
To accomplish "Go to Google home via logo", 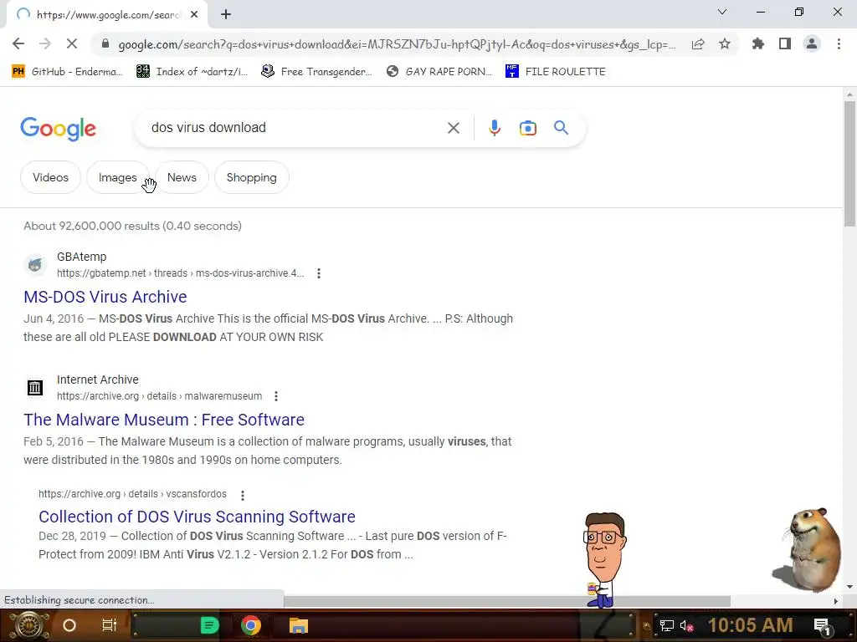I will (x=58, y=129).
